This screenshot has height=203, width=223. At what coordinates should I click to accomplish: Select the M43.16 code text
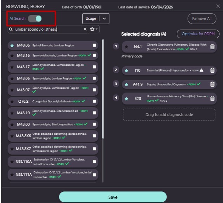point(23,56)
